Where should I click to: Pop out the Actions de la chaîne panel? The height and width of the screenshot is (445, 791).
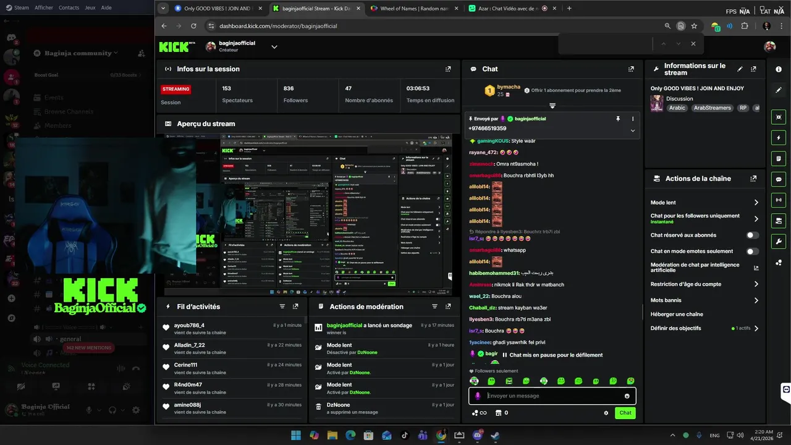pyautogui.click(x=753, y=179)
